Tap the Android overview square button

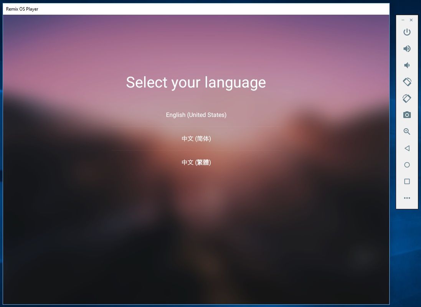click(407, 182)
